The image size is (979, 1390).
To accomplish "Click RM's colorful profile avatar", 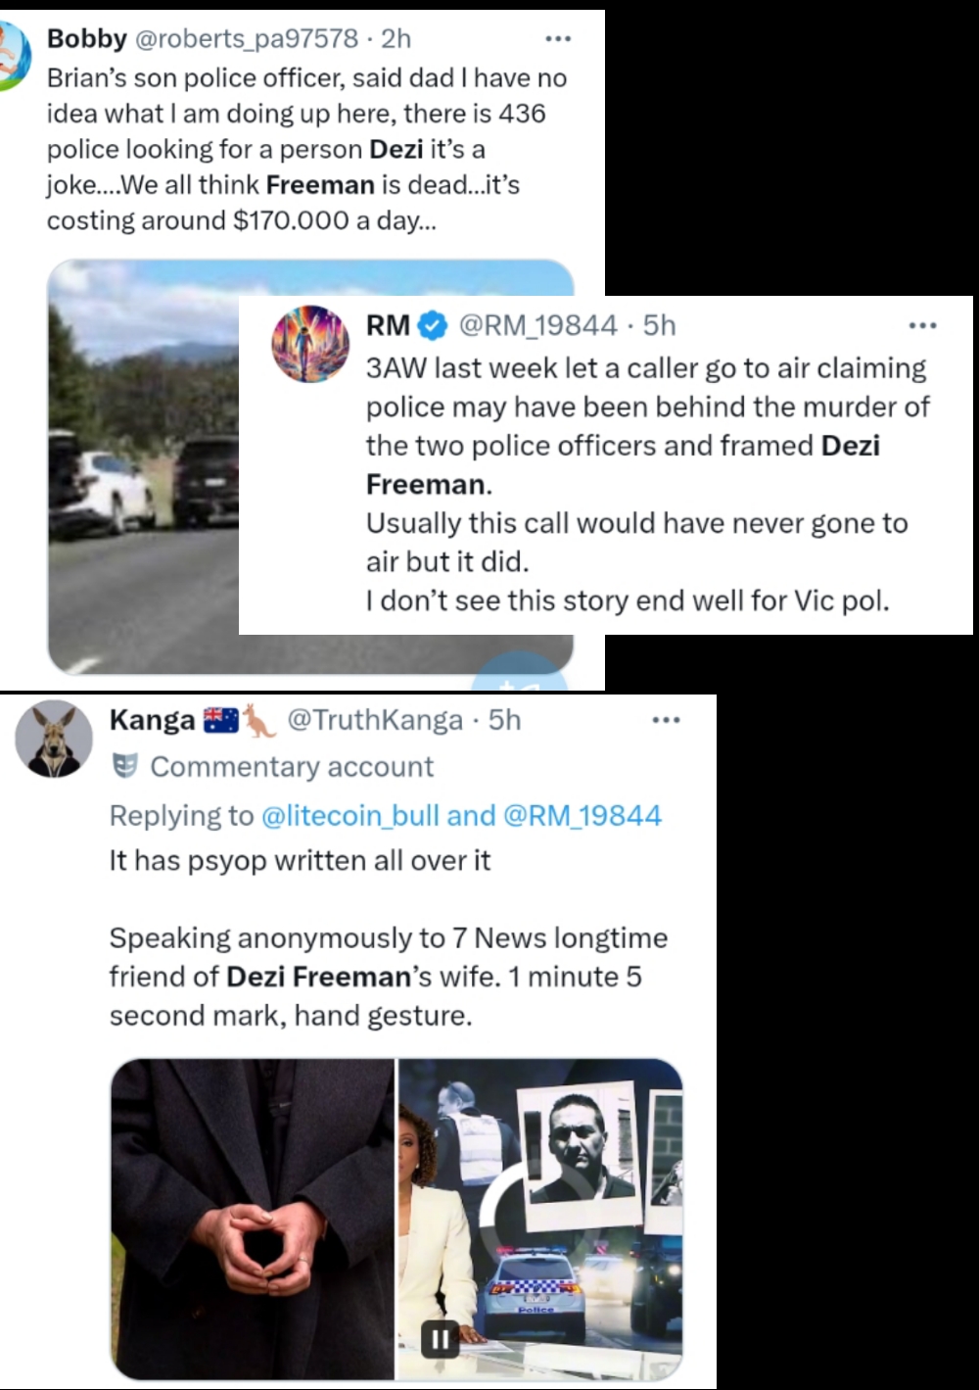I will [x=310, y=344].
